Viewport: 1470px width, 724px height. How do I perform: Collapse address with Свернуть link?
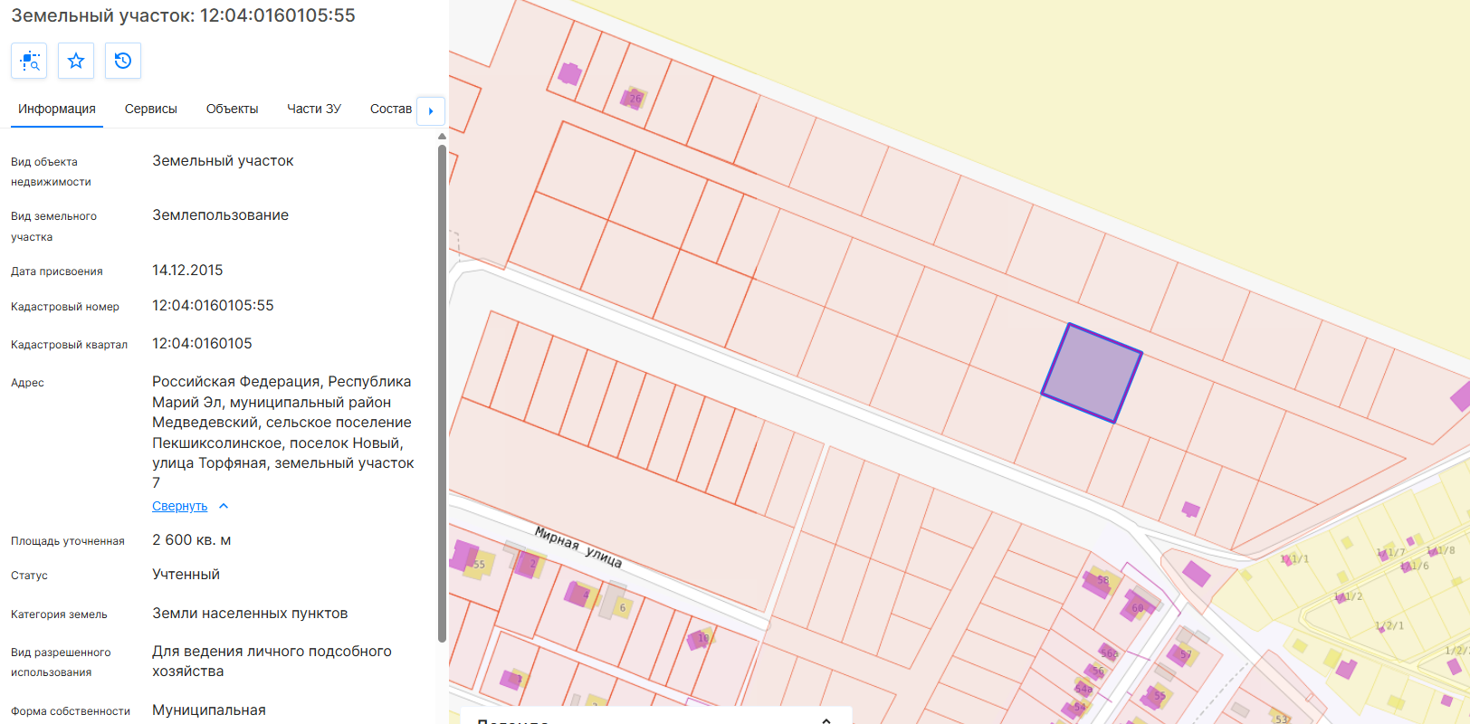pos(179,506)
